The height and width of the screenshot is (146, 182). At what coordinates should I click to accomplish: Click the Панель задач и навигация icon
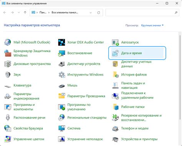[115, 85]
